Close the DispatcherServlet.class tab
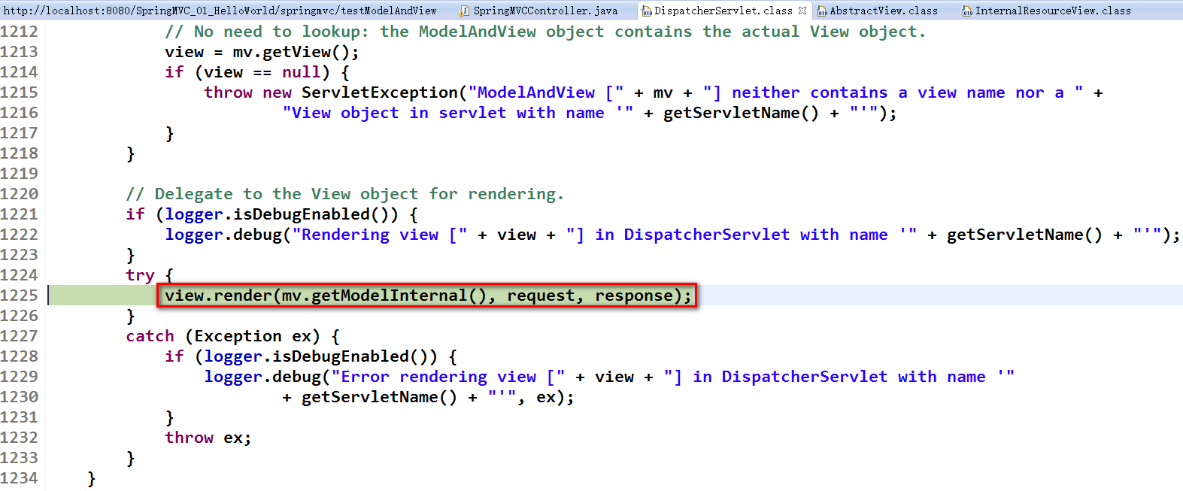 point(802,11)
